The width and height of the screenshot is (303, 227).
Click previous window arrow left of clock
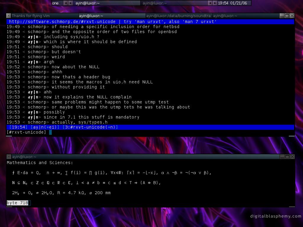pyautogui.click(x=210, y=3)
